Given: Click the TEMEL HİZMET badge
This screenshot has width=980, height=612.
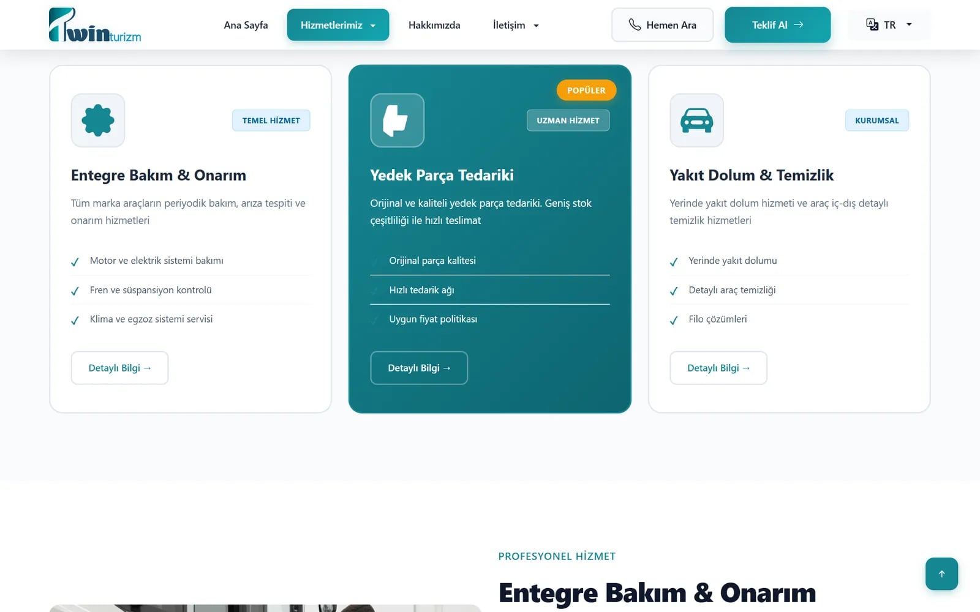Looking at the screenshot, I should (x=271, y=121).
